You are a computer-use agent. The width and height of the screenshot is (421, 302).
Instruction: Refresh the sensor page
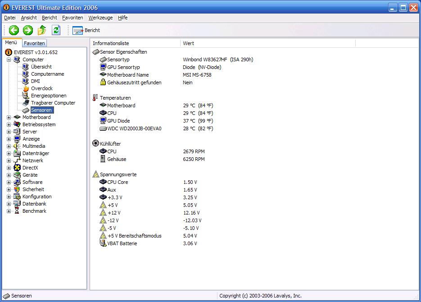pyautogui.click(x=56, y=30)
